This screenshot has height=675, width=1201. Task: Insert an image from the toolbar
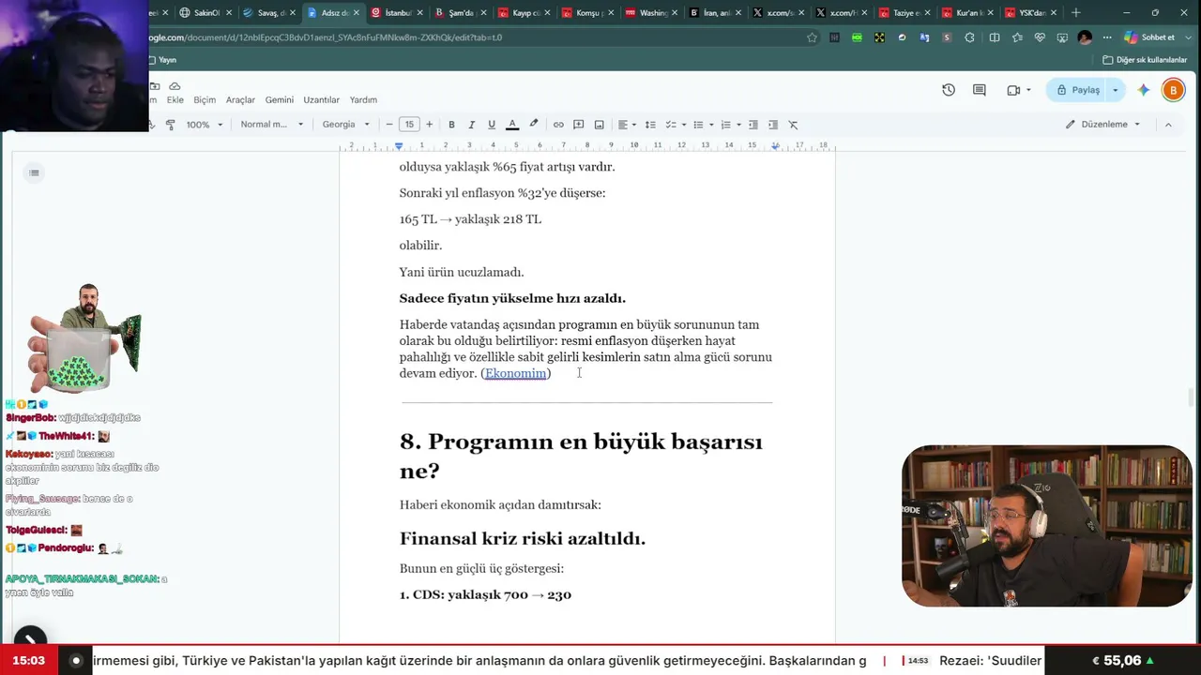[x=599, y=125]
